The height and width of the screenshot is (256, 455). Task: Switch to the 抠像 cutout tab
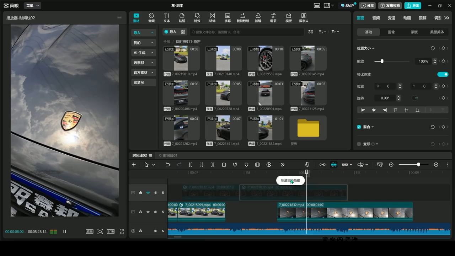[391, 32]
